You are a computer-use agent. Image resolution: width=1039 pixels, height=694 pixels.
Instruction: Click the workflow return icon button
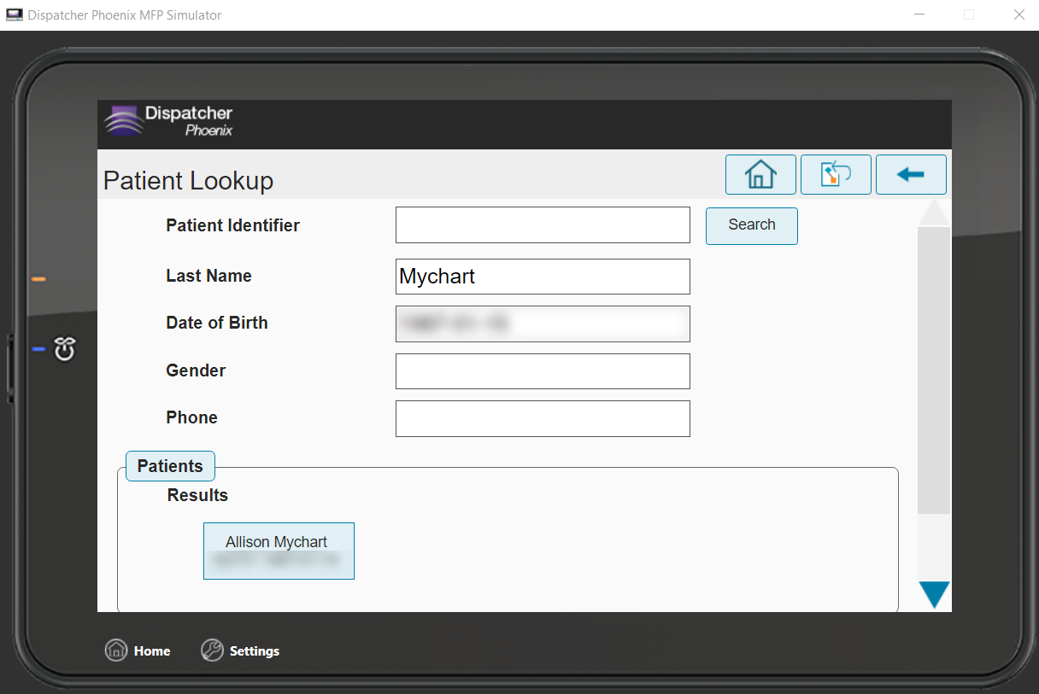(836, 174)
